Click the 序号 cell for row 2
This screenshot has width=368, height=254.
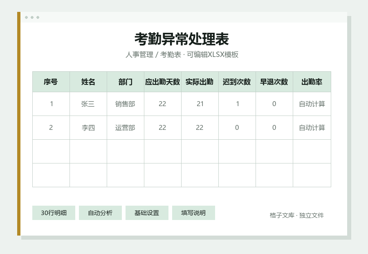pyautogui.click(x=51, y=127)
